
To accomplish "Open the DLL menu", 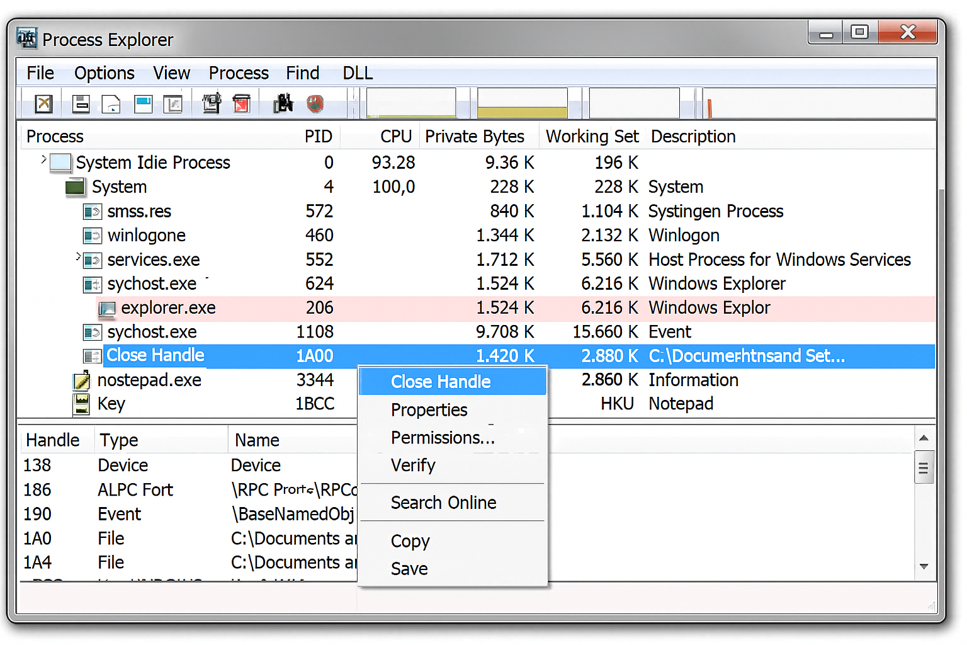I will (358, 73).
